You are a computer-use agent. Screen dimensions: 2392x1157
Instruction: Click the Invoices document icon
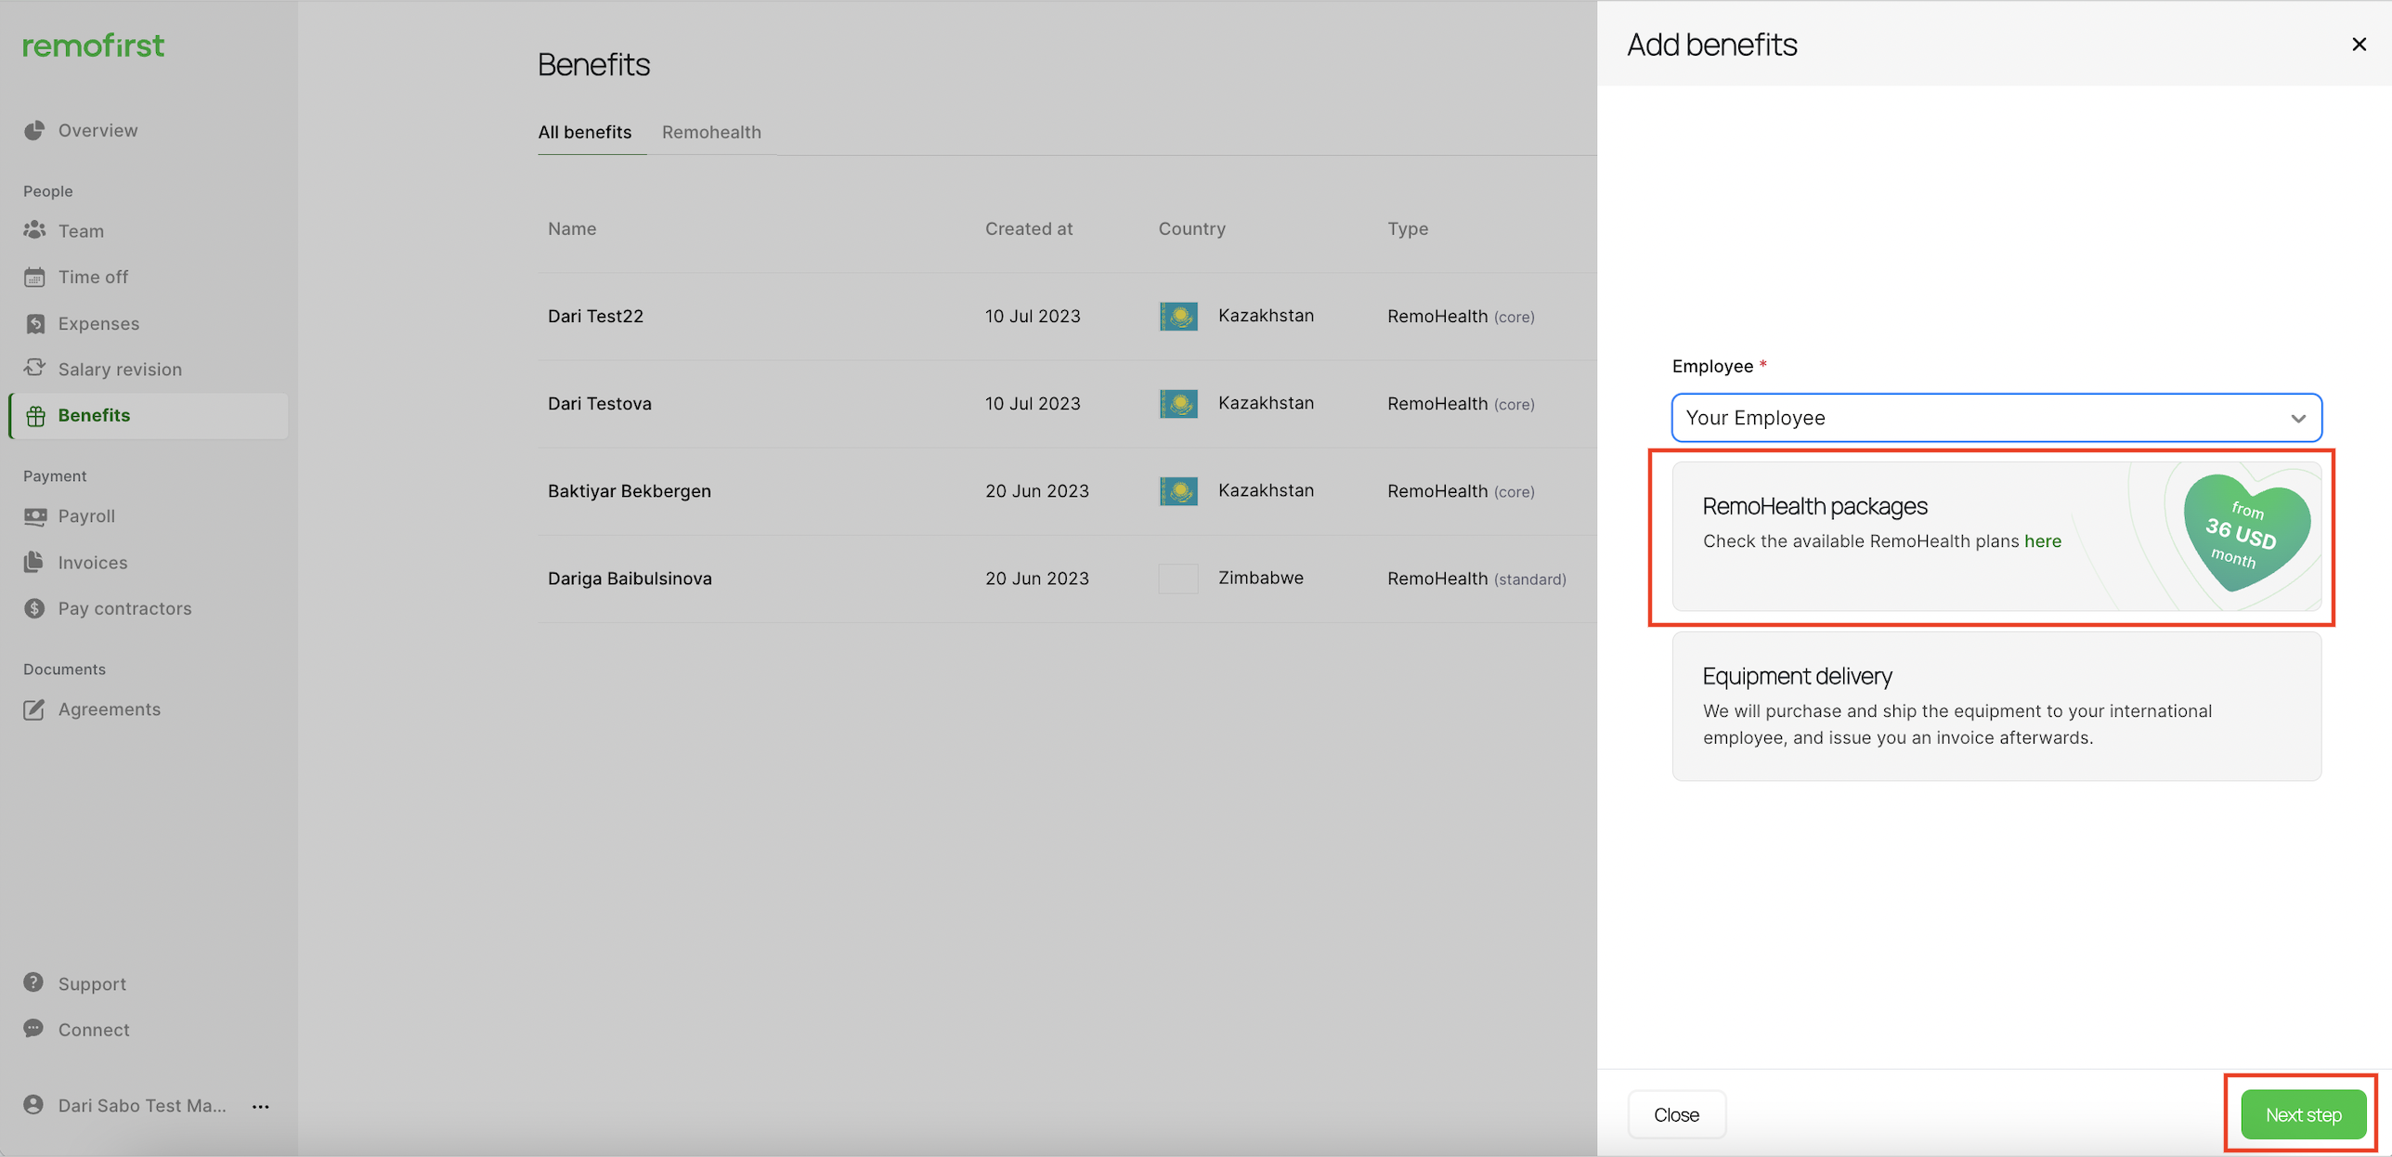click(x=33, y=562)
